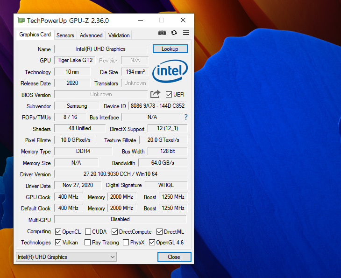Click the Die Size field 194 mm²

(x=135, y=72)
